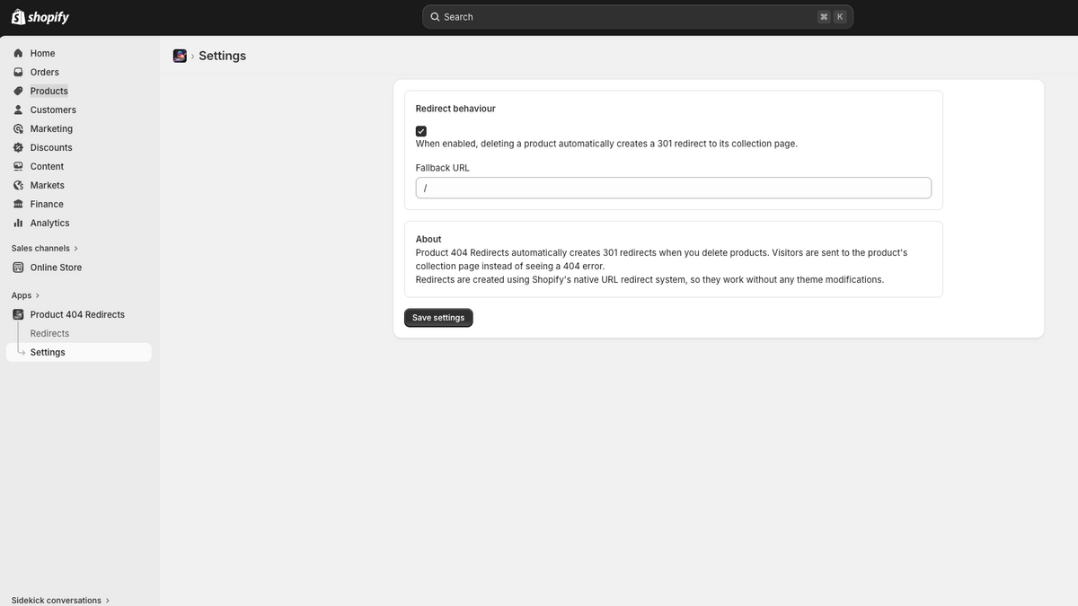This screenshot has height=606, width=1078.
Task: Expand the Sales channels section chevron
Action: point(75,249)
